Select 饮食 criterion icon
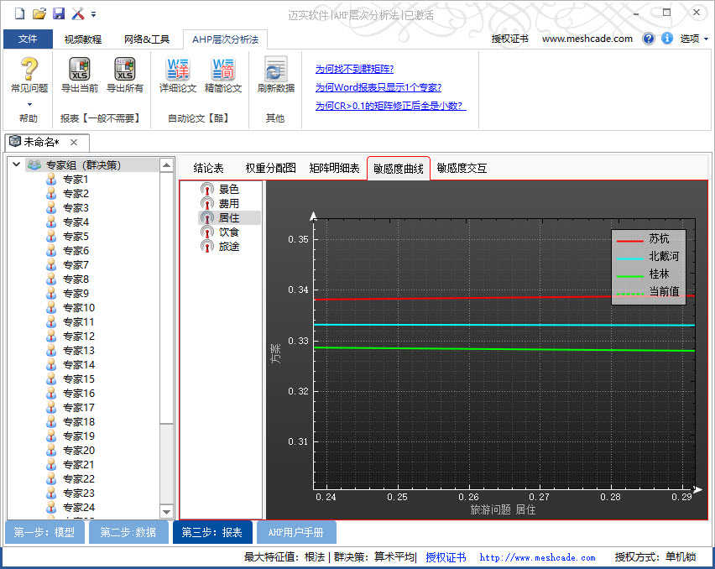The image size is (715, 569). point(207,232)
